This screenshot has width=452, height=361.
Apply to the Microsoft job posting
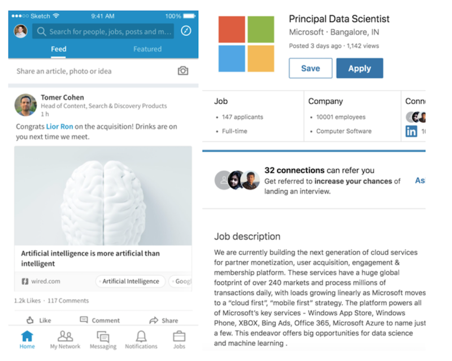tap(359, 68)
